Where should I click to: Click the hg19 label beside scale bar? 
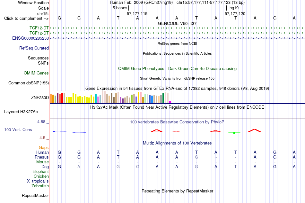pos(234,8)
